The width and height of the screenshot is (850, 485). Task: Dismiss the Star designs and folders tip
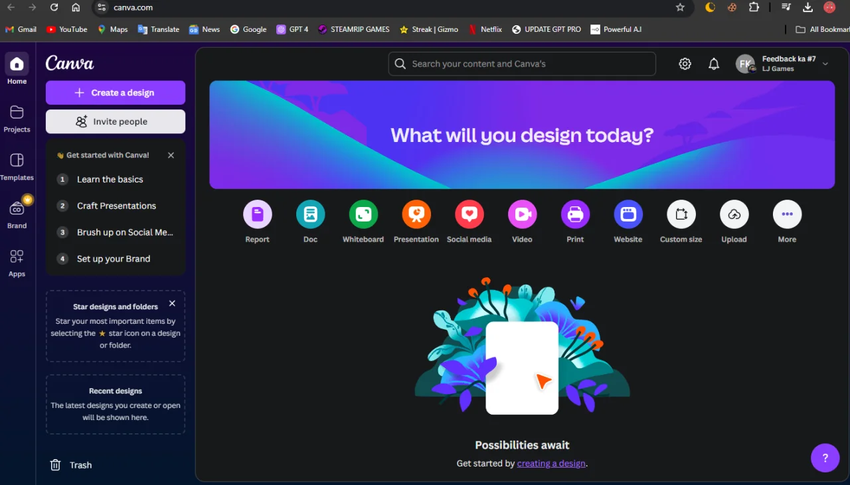tap(172, 303)
